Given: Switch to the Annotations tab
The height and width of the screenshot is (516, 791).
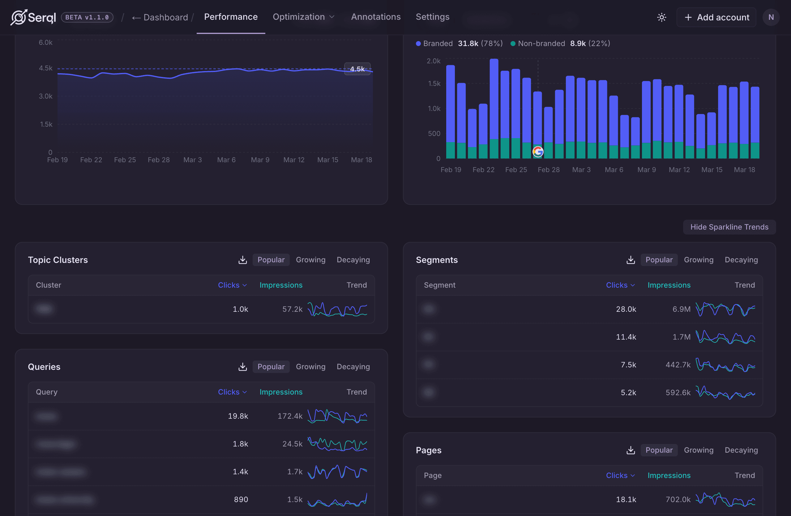Looking at the screenshot, I should point(376,17).
